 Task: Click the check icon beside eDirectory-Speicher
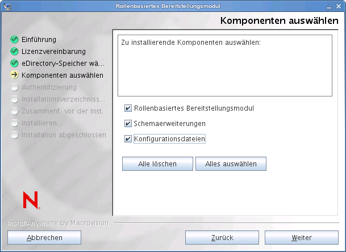click(x=14, y=63)
